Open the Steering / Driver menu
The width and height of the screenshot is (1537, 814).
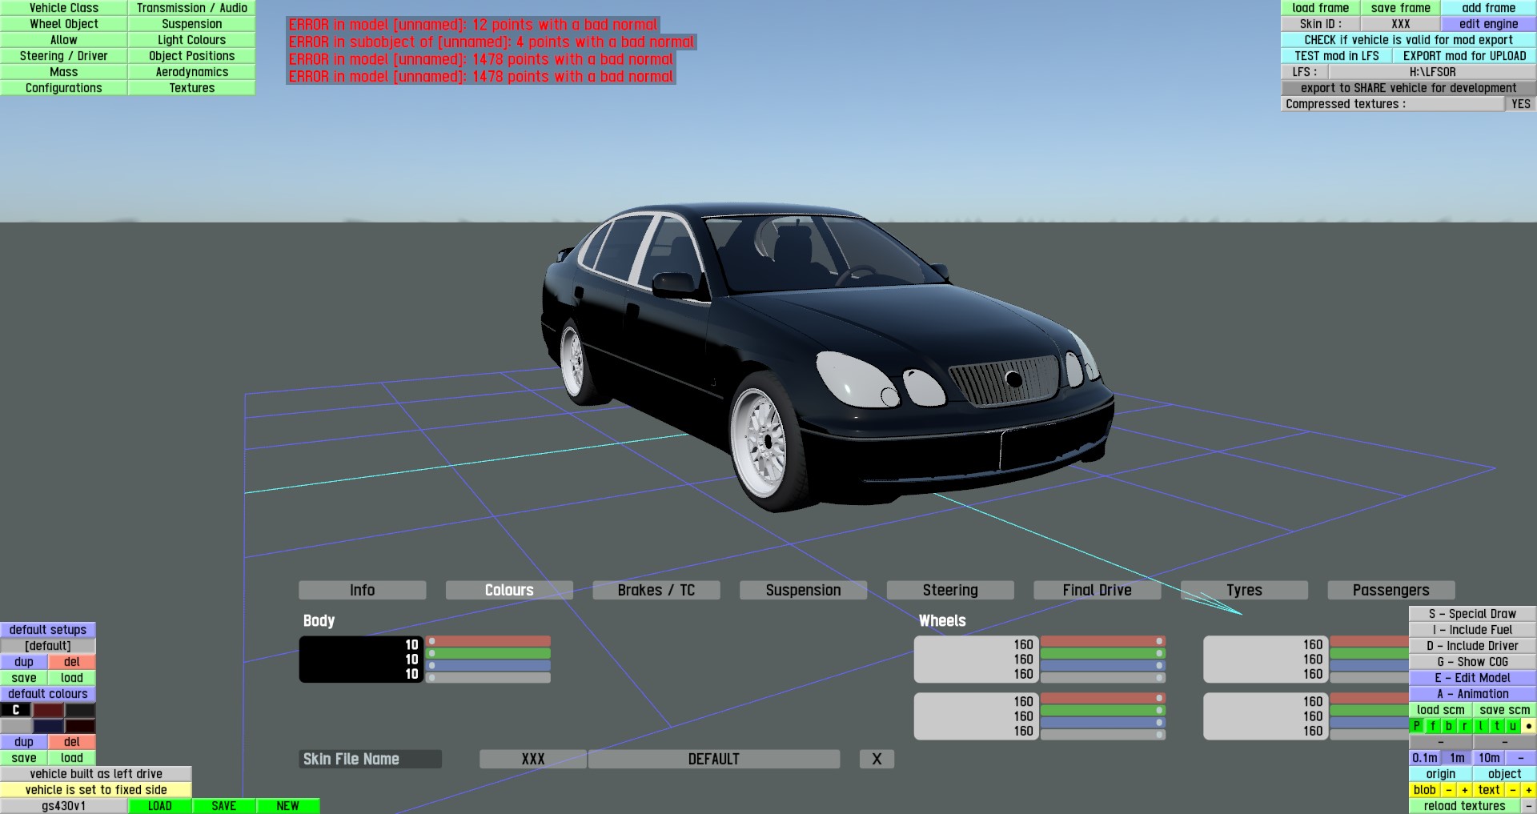coord(64,56)
